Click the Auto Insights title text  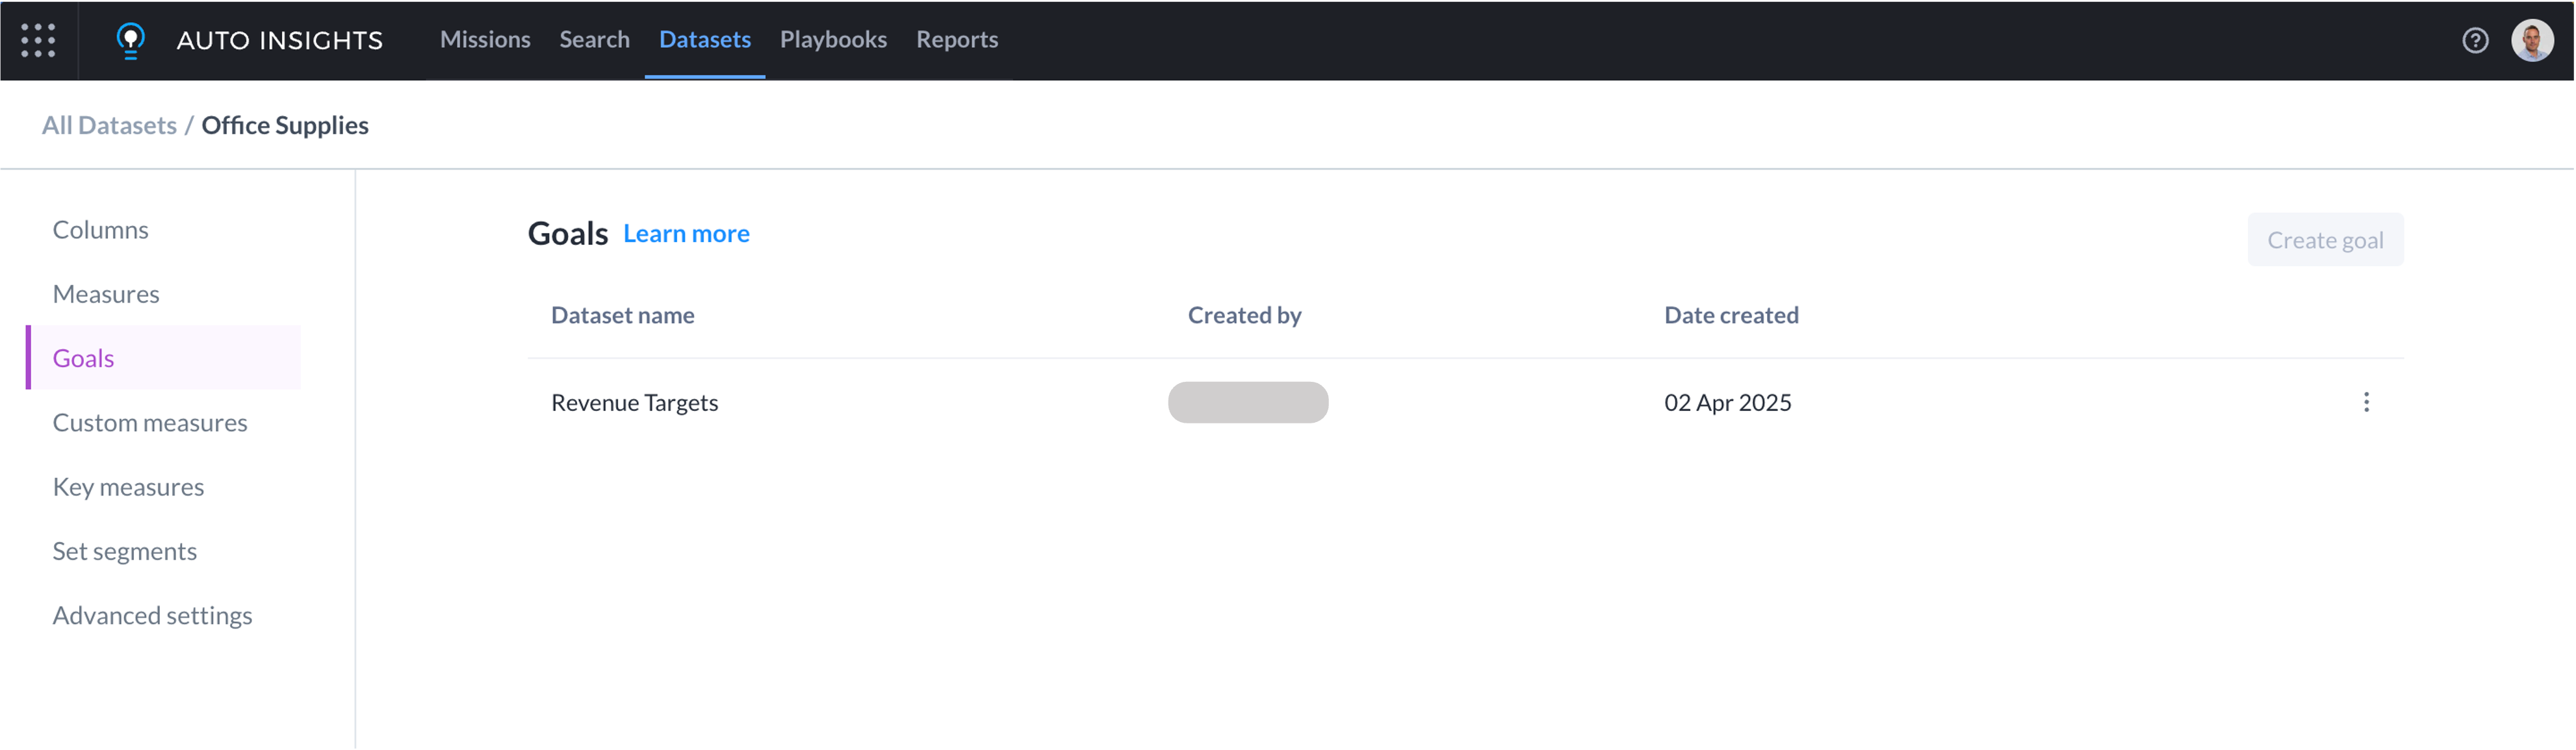point(280,40)
